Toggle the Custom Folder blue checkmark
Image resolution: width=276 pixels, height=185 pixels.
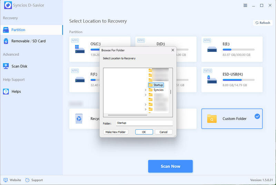tap(257, 117)
